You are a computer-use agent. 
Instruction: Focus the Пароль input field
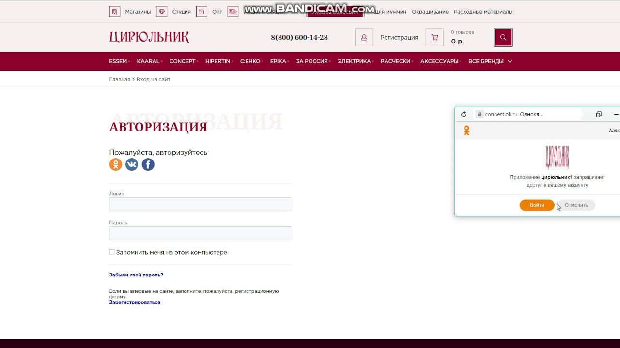[200, 233]
